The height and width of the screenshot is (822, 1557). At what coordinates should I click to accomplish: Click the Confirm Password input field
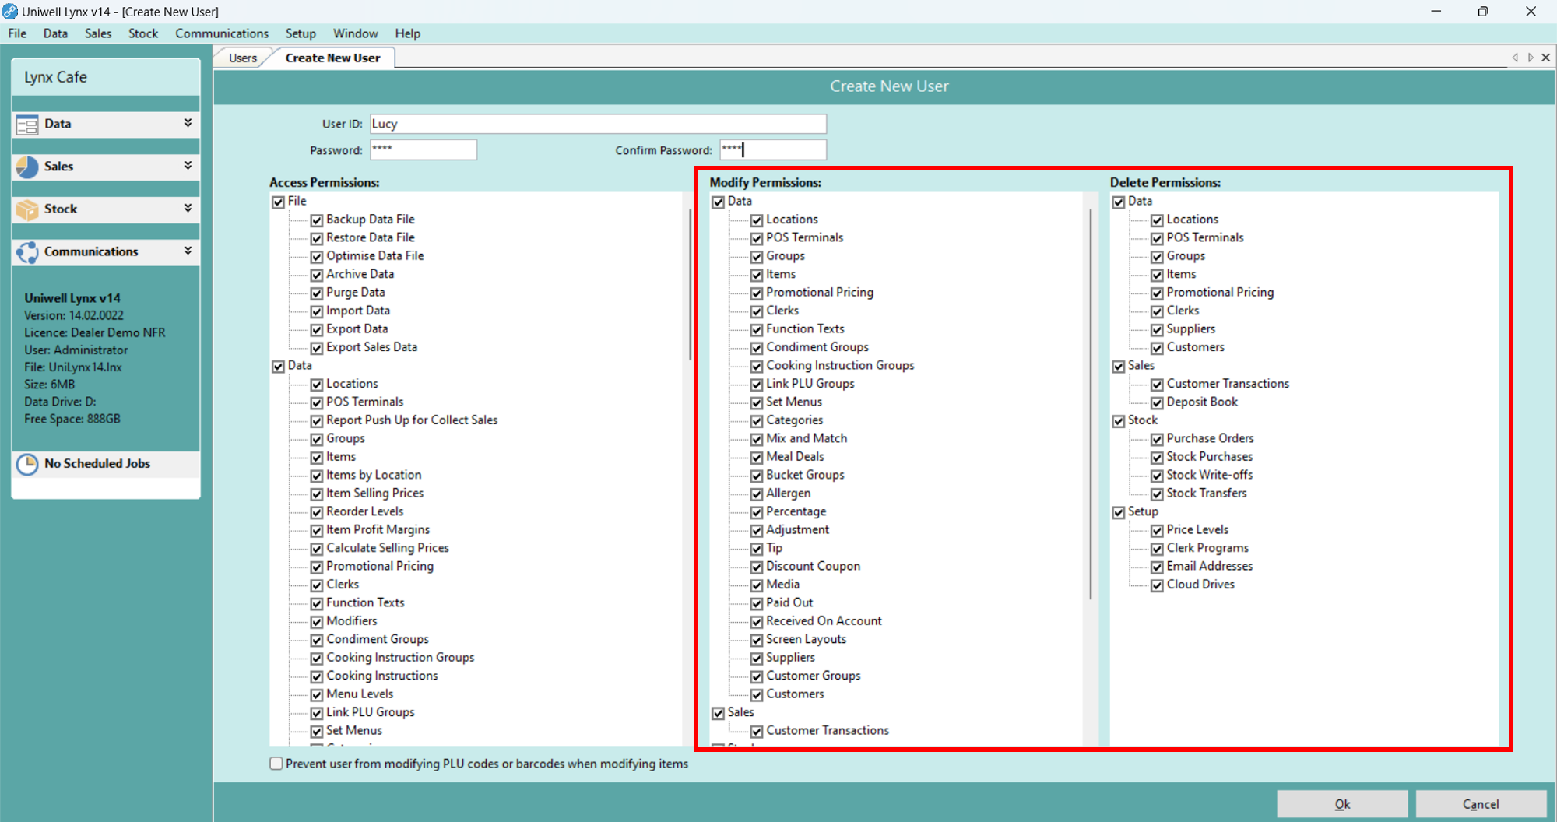(x=773, y=149)
